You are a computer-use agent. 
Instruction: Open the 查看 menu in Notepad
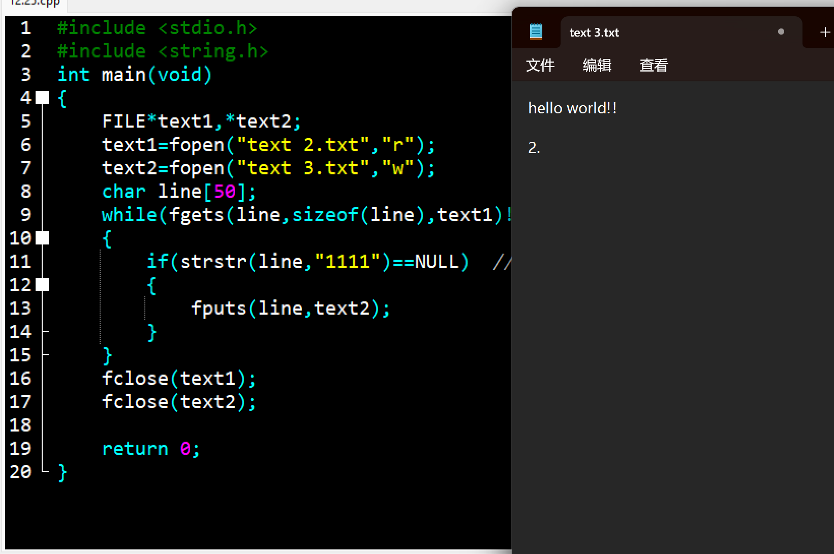coord(654,66)
